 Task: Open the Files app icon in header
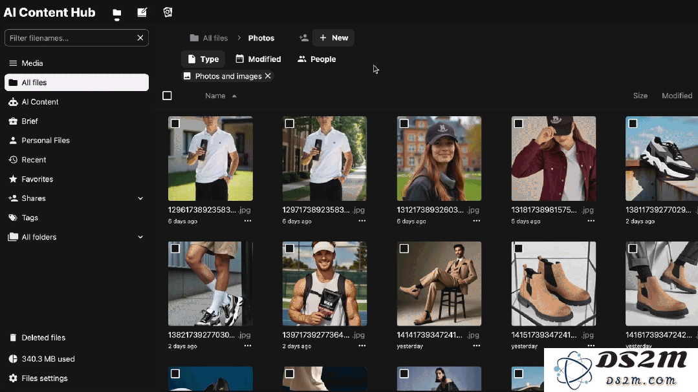(116, 13)
